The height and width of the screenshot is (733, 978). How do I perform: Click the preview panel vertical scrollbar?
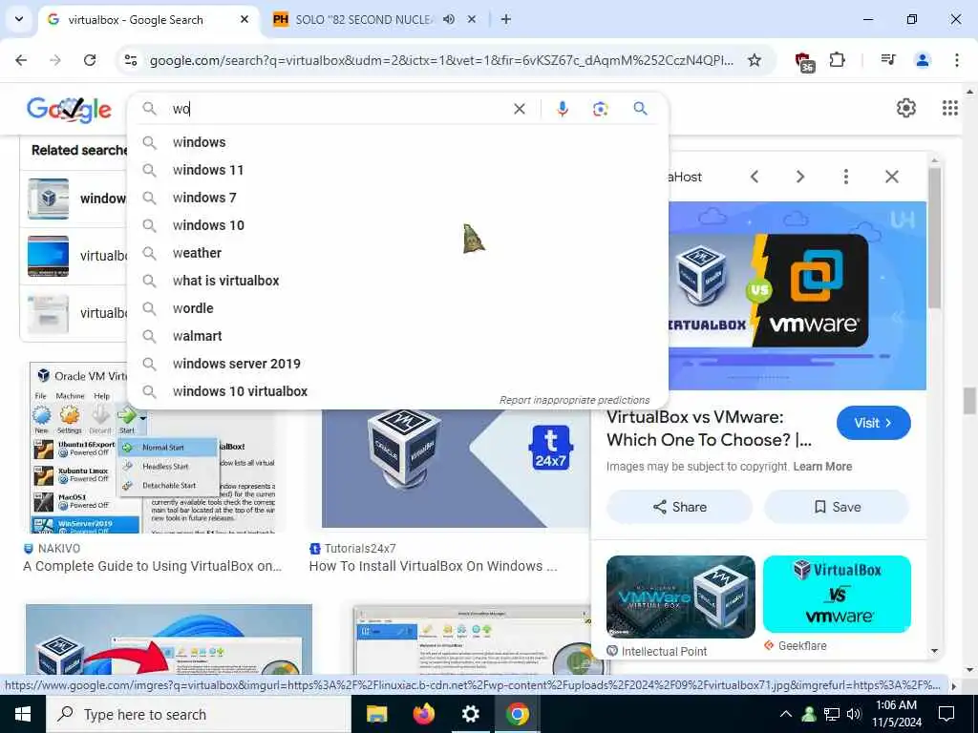(x=934, y=237)
